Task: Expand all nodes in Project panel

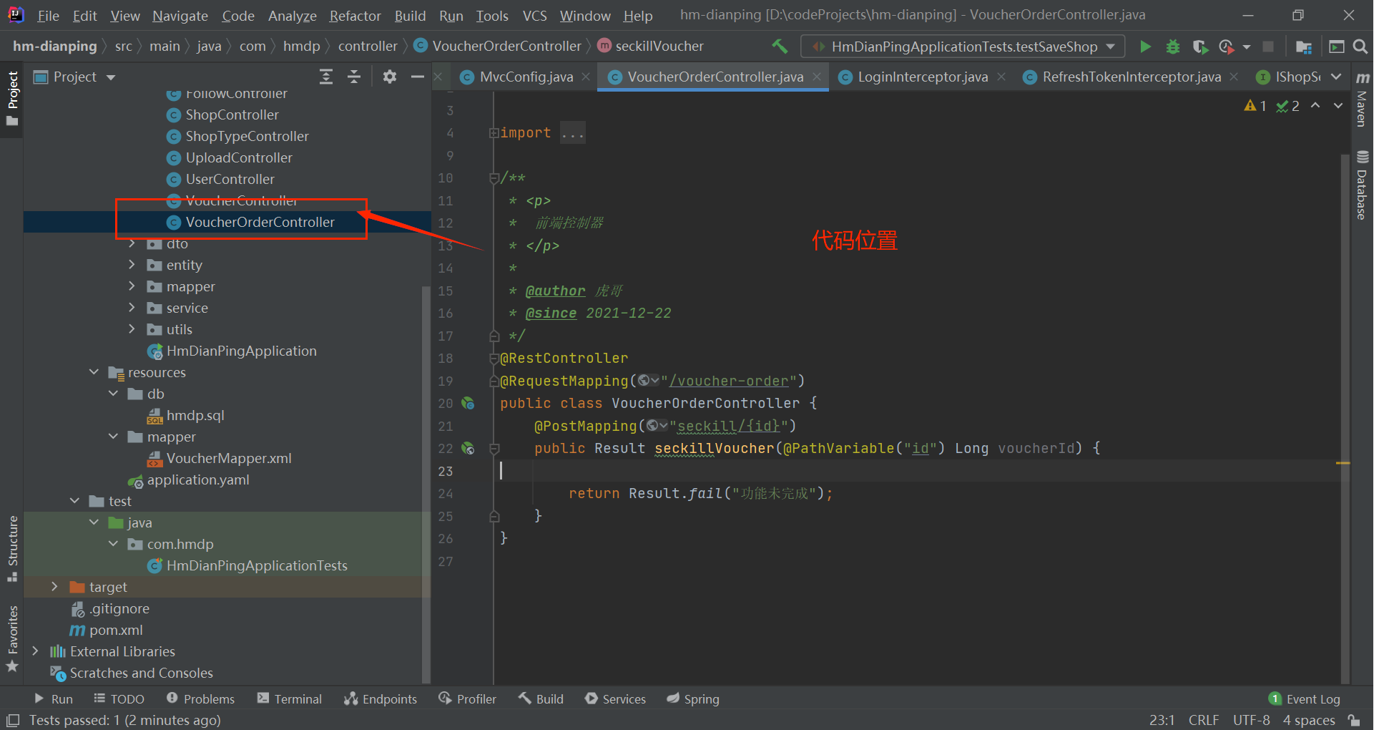Action: [x=326, y=77]
